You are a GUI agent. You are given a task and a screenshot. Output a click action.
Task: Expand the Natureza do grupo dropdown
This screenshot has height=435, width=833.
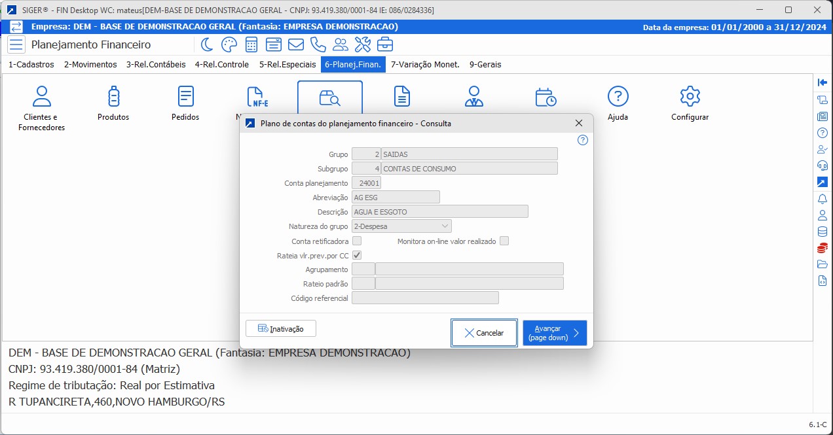click(445, 226)
